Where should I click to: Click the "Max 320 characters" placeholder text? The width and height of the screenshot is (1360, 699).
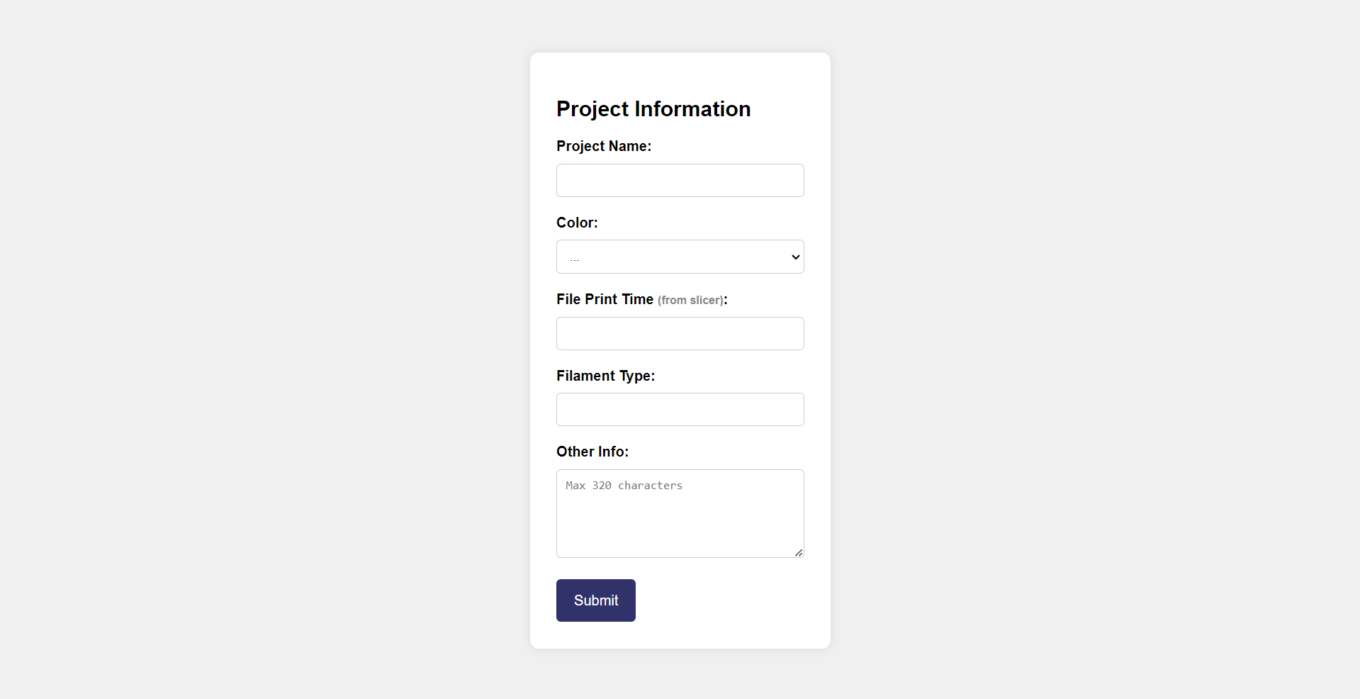(x=624, y=486)
